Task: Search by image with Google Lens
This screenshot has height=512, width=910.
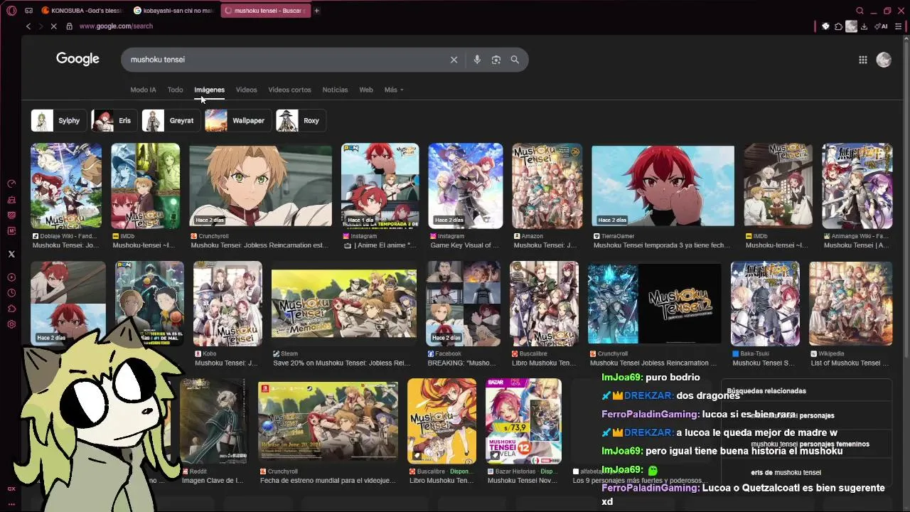Action: [x=496, y=60]
